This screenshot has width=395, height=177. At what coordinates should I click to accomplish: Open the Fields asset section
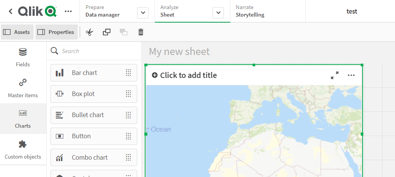23,58
